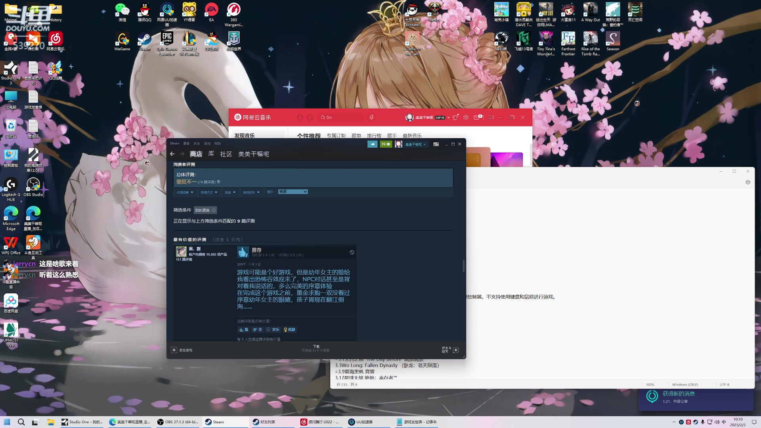Open the 微信 WeChat desktop shortcut

(122, 12)
